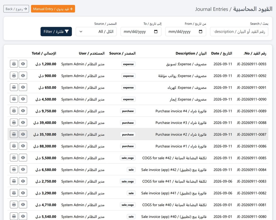Viewport: 276px width, 220px height.
Task: Click the date 2026-09-06 of entry 0083
Action: pos(223,181)
